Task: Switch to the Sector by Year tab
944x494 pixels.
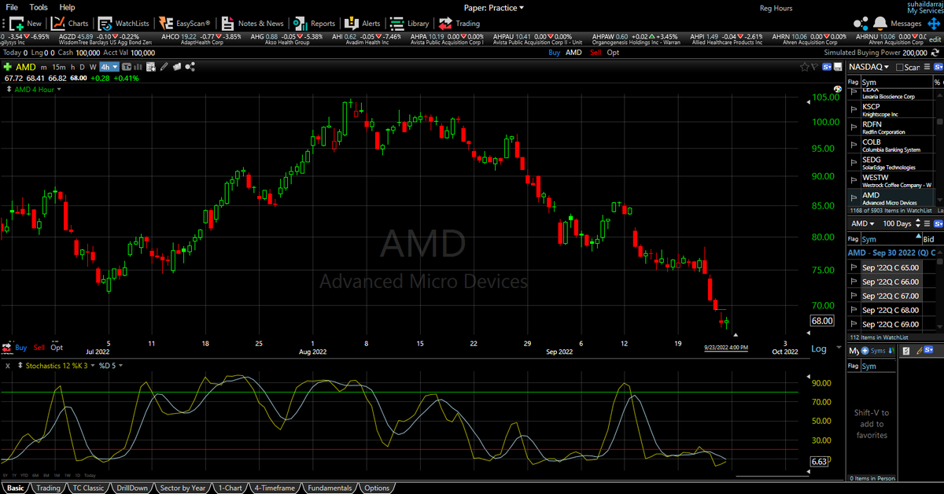Action: (x=183, y=488)
